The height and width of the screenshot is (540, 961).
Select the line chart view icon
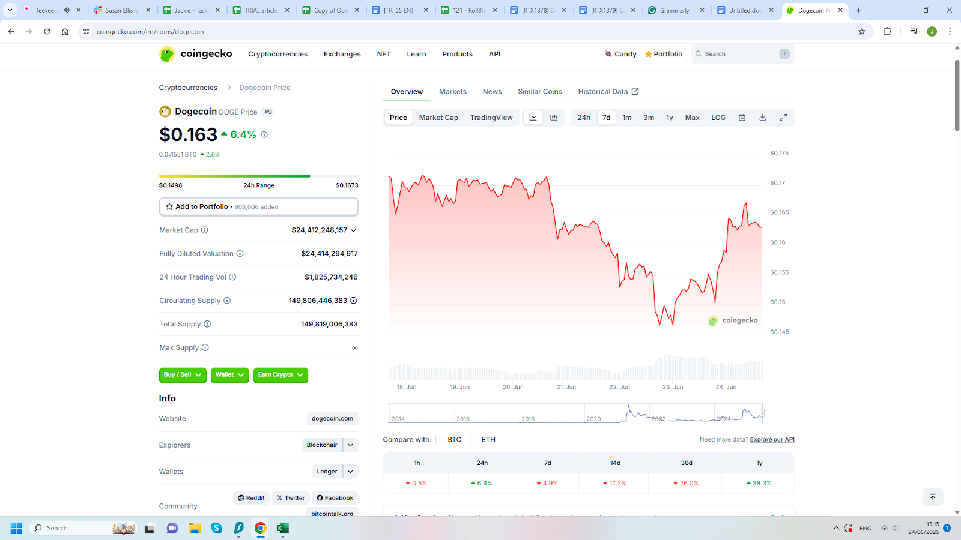pyautogui.click(x=533, y=118)
